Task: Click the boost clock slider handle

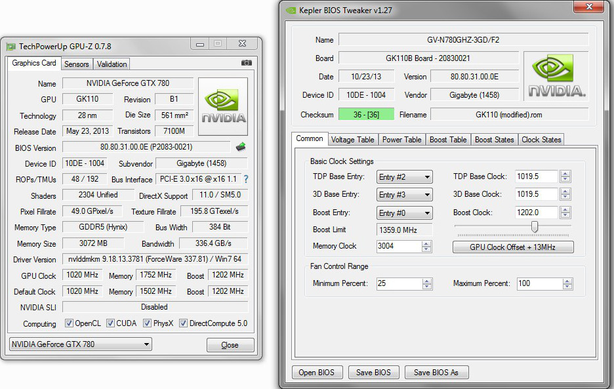Action: pos(535,226)
